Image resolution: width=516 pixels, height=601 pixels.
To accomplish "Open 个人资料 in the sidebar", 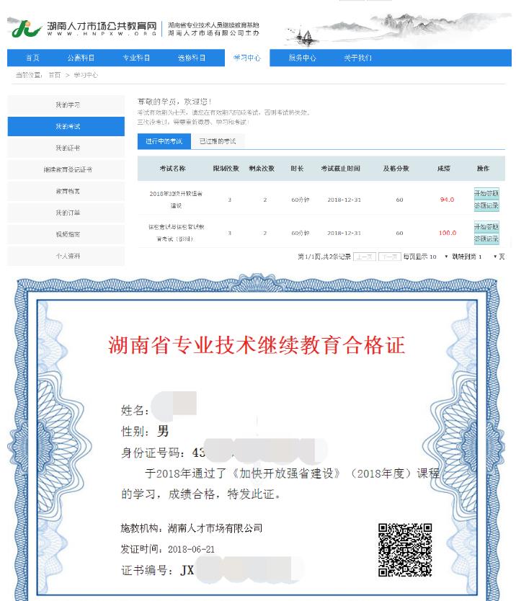I will pos(66,256).
